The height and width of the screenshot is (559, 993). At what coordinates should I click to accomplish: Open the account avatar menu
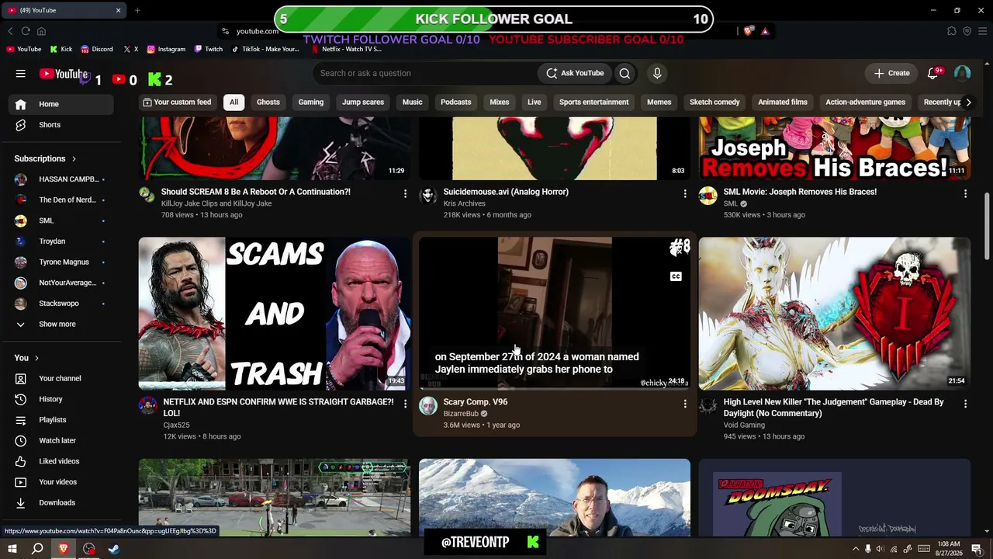click(x=963, y=73)
